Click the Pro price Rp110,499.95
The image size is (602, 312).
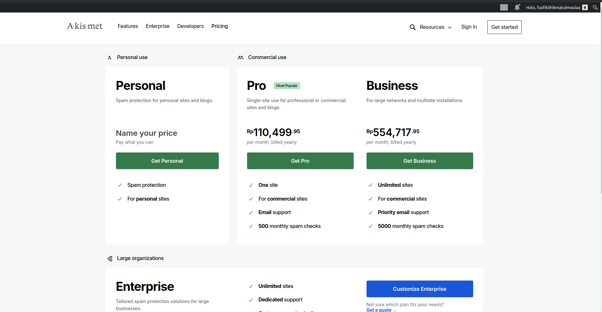tap(273, 132)
